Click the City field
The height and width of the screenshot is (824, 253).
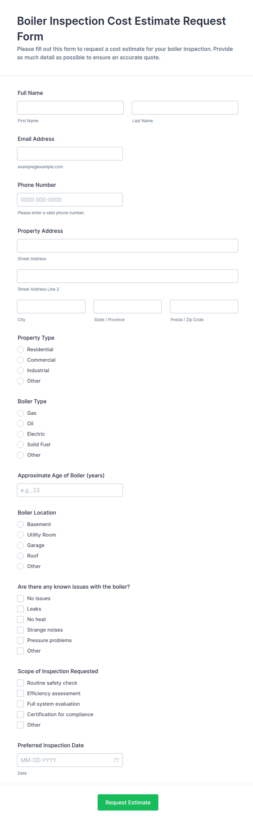pyautogui.click(x=51, y=306)
